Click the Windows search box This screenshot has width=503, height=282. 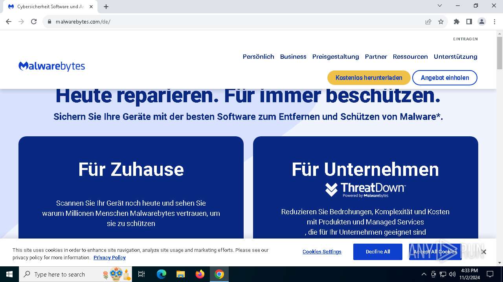tap(76, 274)
